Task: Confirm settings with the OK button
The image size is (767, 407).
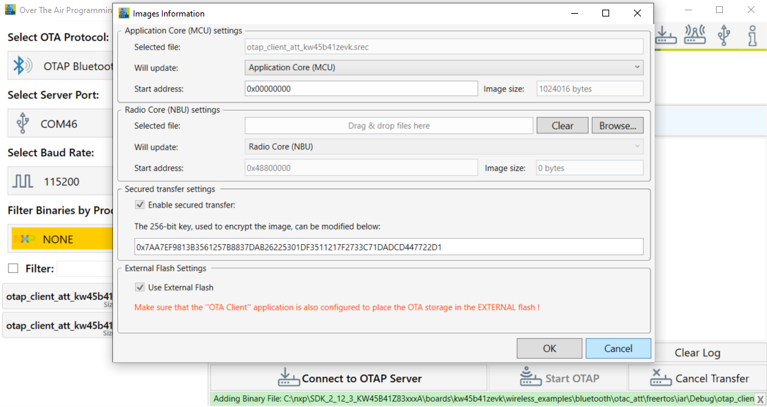Action: point(549,348)
